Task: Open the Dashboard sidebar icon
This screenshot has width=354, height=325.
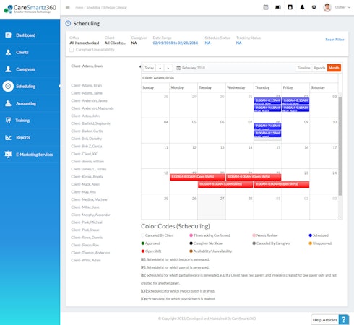Action: [x=8, y=35]
